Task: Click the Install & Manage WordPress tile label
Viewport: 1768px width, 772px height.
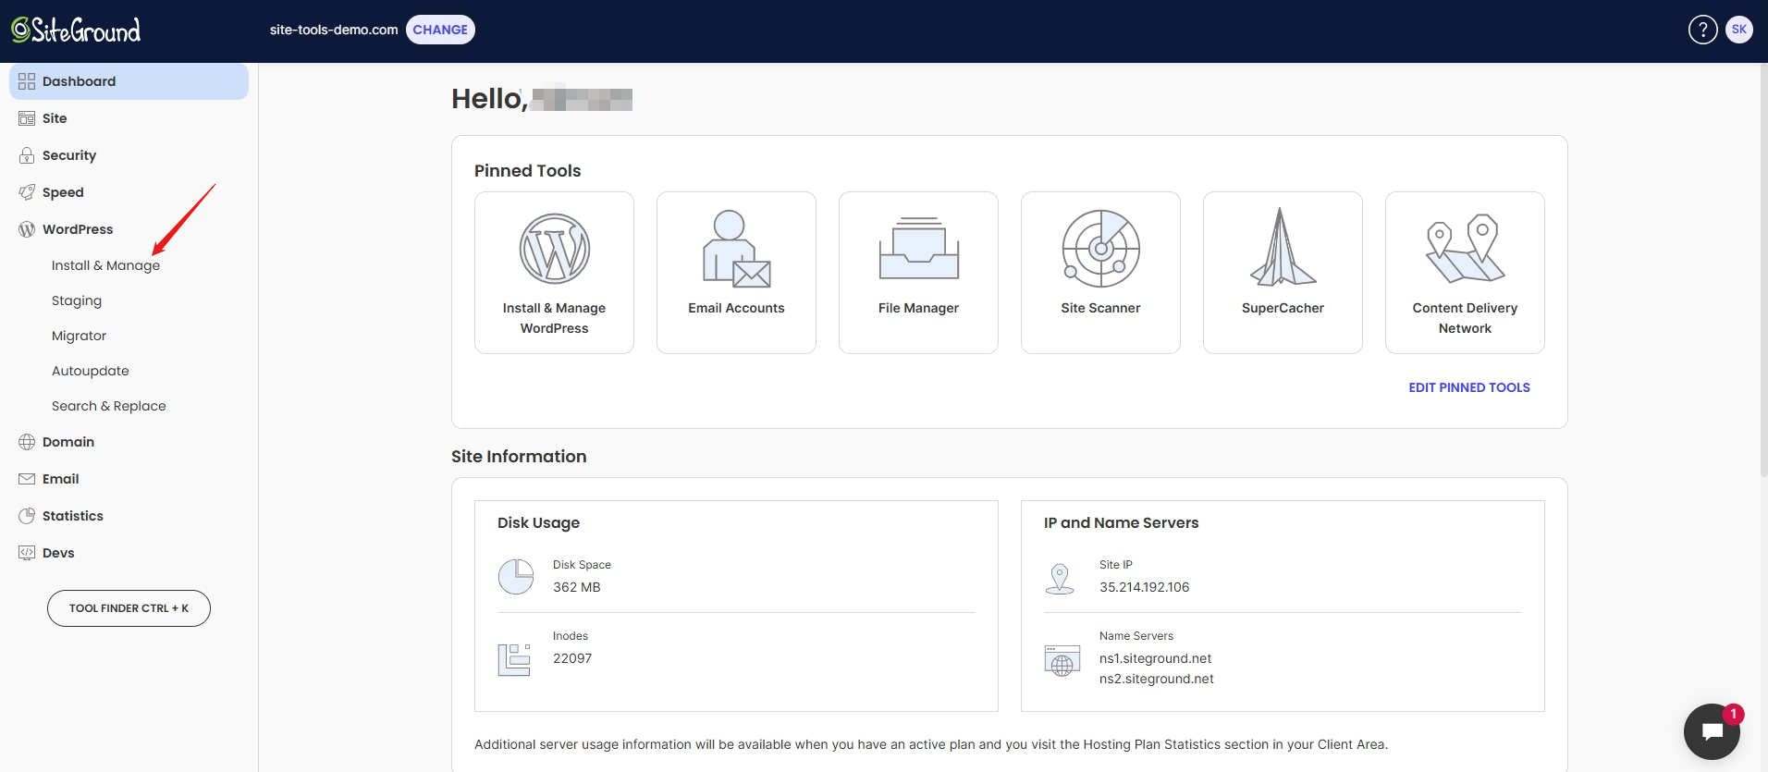Action: pyautogui.click(x=554, y=318)
